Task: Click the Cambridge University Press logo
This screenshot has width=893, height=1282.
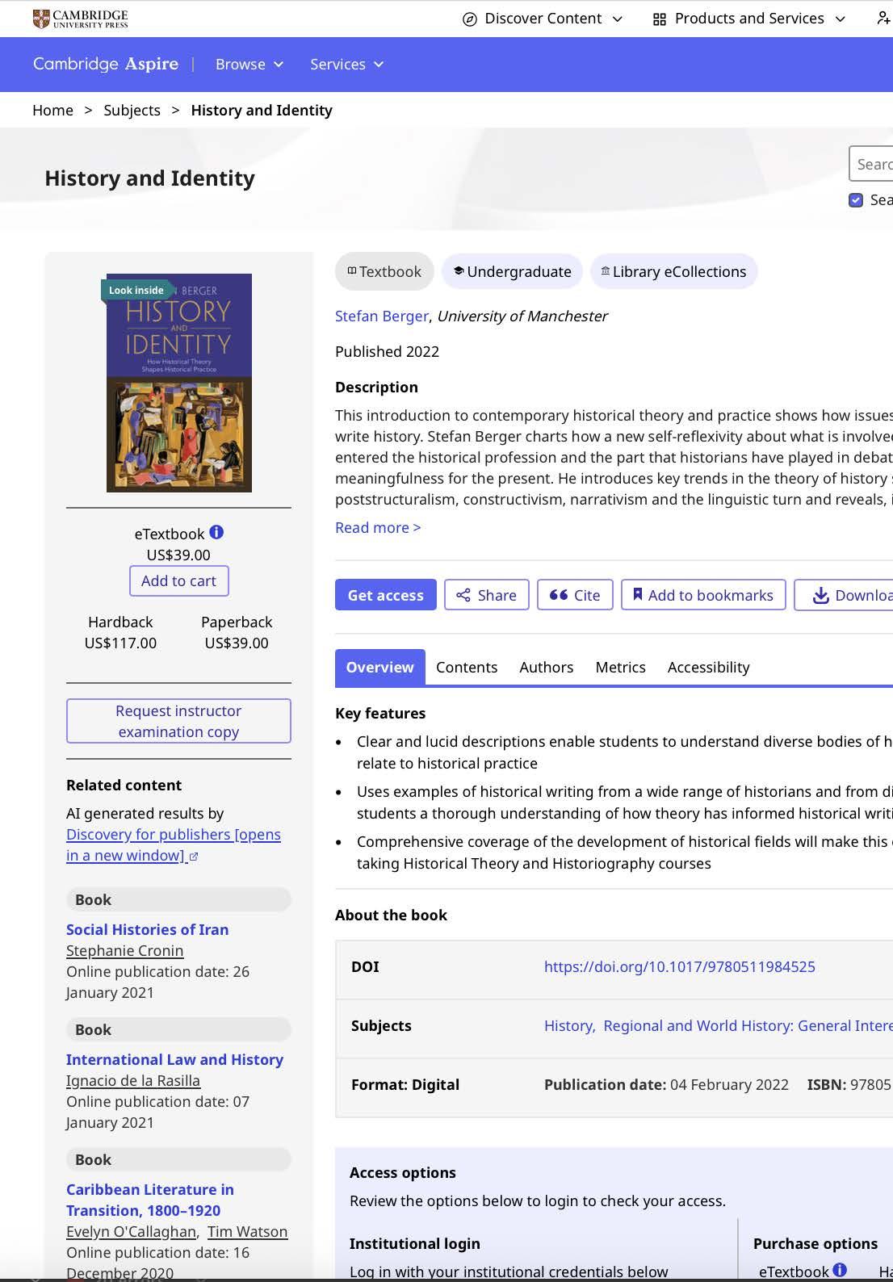Action: [x=80, y=19]
